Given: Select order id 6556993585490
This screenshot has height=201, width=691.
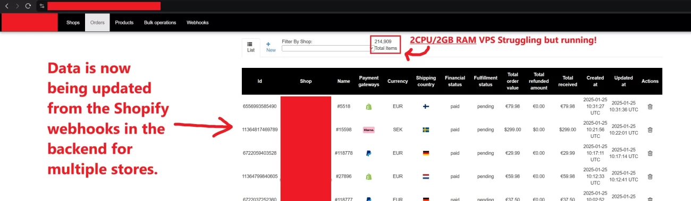Looking at the screenshot, I should click(x=260, y=107).
